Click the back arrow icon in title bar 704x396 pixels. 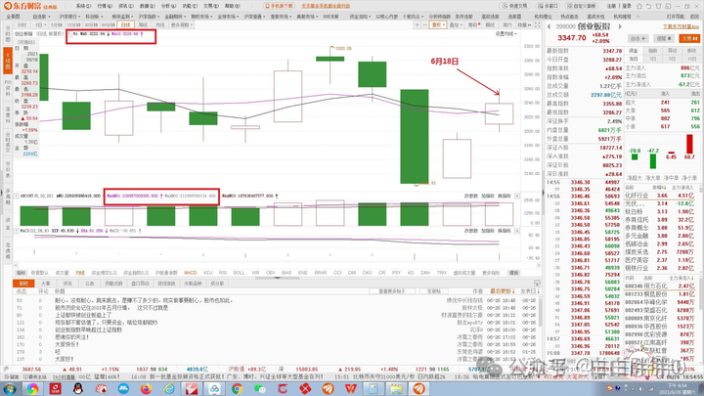tap(649, 6)
